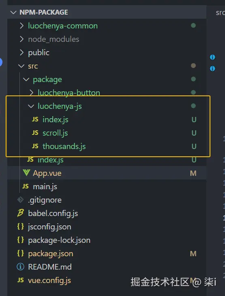Click the git icon beside .gitignore
Viewport: 225px width, 296px height.
[20, 200]
